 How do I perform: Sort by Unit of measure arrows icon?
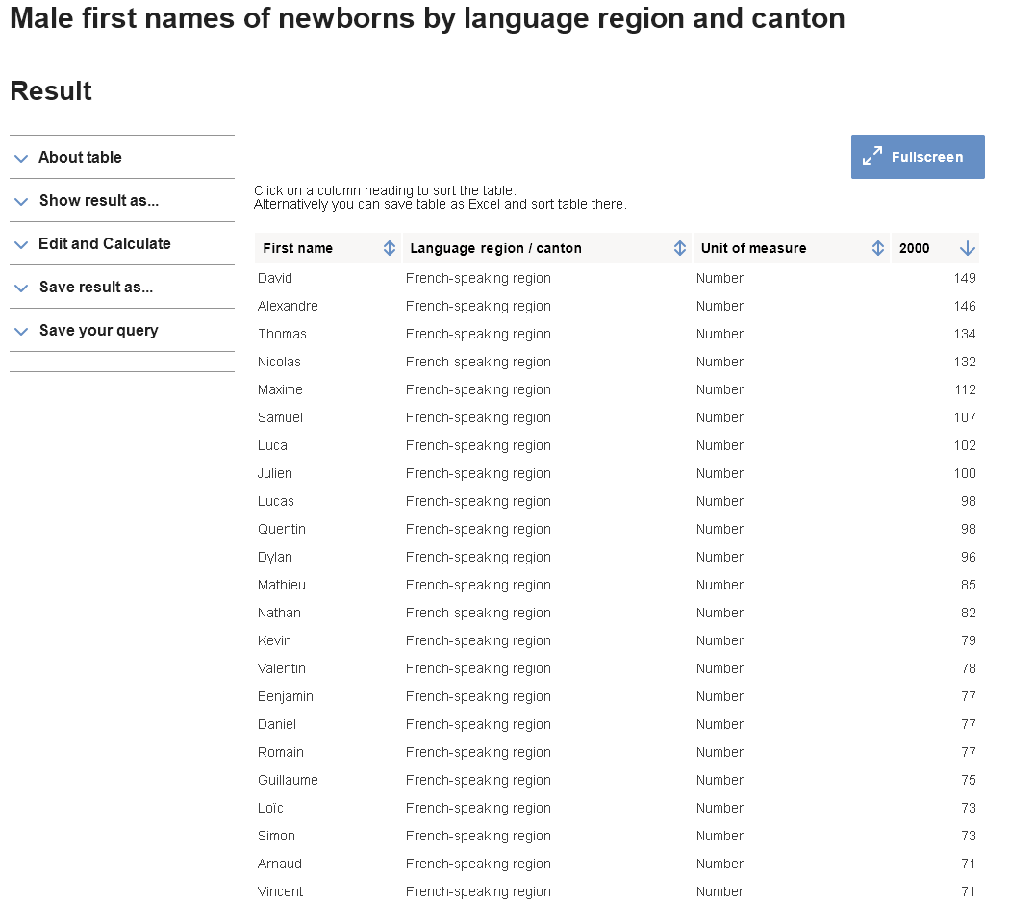877,248
